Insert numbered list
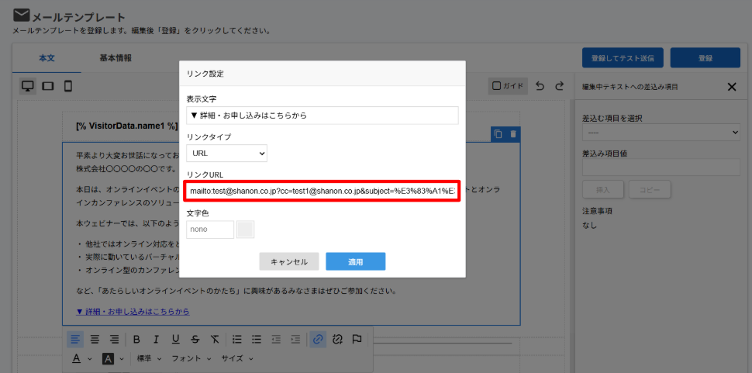 237,340
